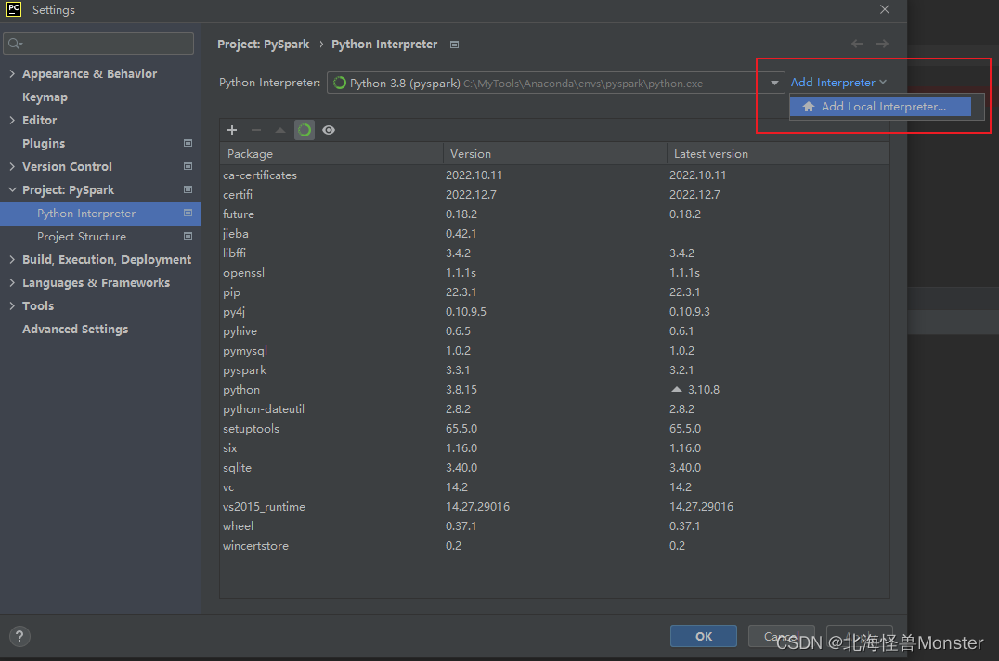Expand Appearance & Behavior section

(12, 74)
